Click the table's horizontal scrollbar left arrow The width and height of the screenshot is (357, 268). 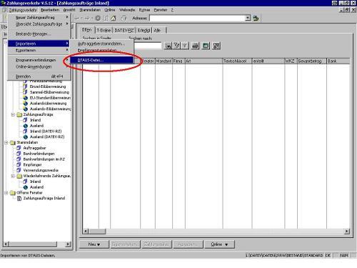click(x=86, y=231)
